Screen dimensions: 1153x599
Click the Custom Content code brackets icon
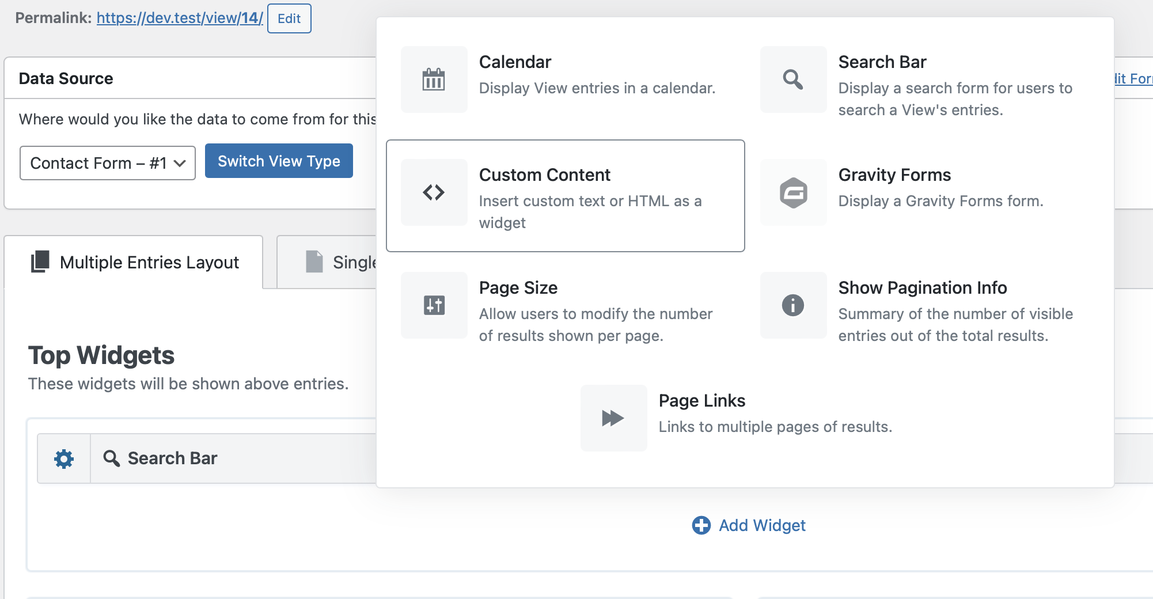pyautogui.click(x=434, y=192)
